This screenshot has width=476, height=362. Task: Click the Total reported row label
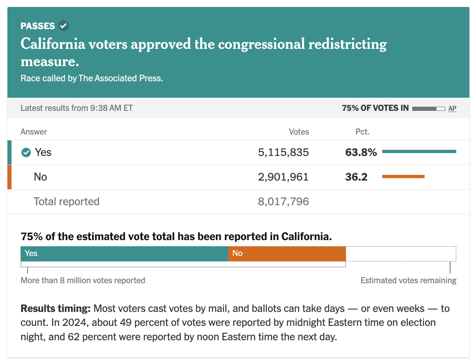[x=67, y=202]
